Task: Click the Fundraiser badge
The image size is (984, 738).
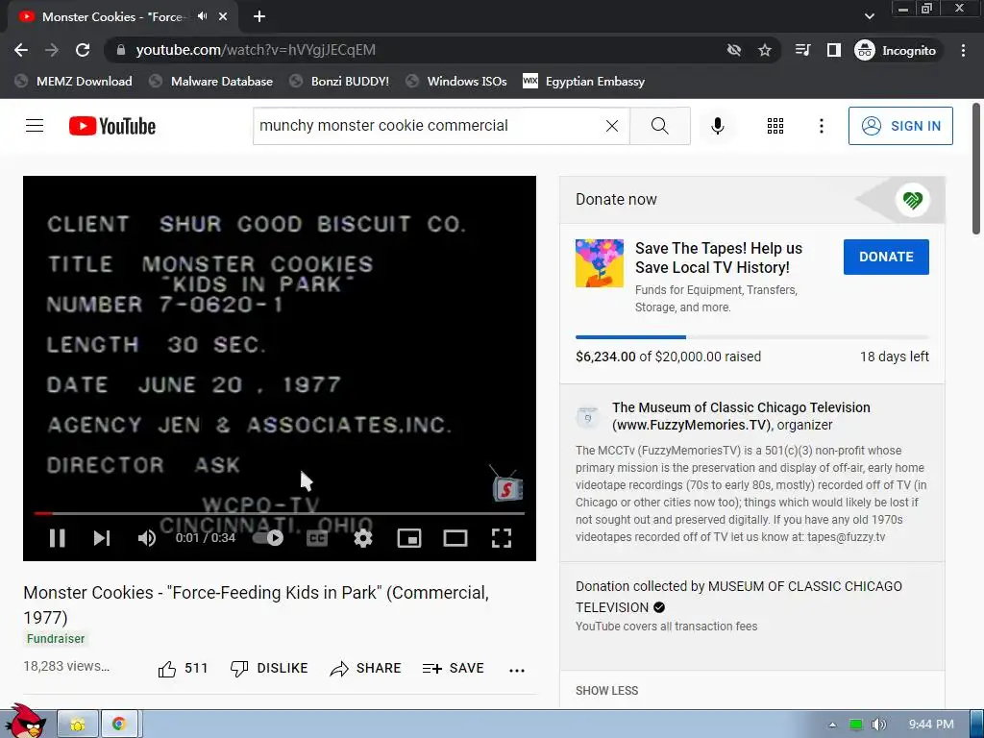Action: pos(55,639)
